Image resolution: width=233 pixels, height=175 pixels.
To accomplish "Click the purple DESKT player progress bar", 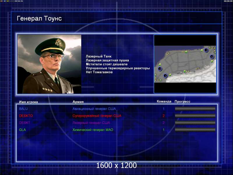I will click(195, 123).
